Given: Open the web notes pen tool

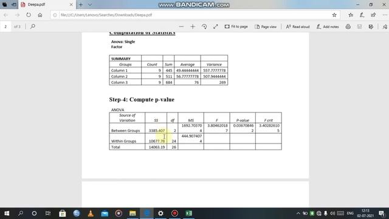Looking at the screenshot, I should (362, 15).
